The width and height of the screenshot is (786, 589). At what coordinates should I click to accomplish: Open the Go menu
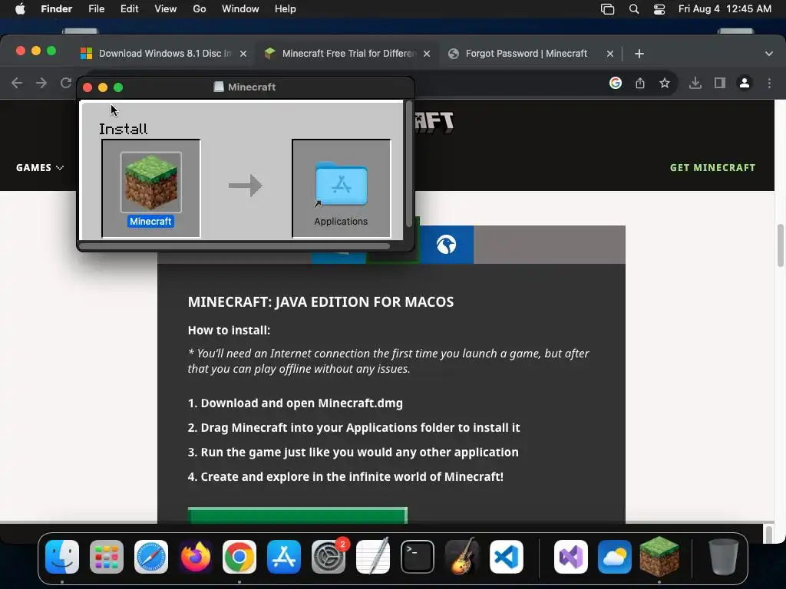point(200,9)
